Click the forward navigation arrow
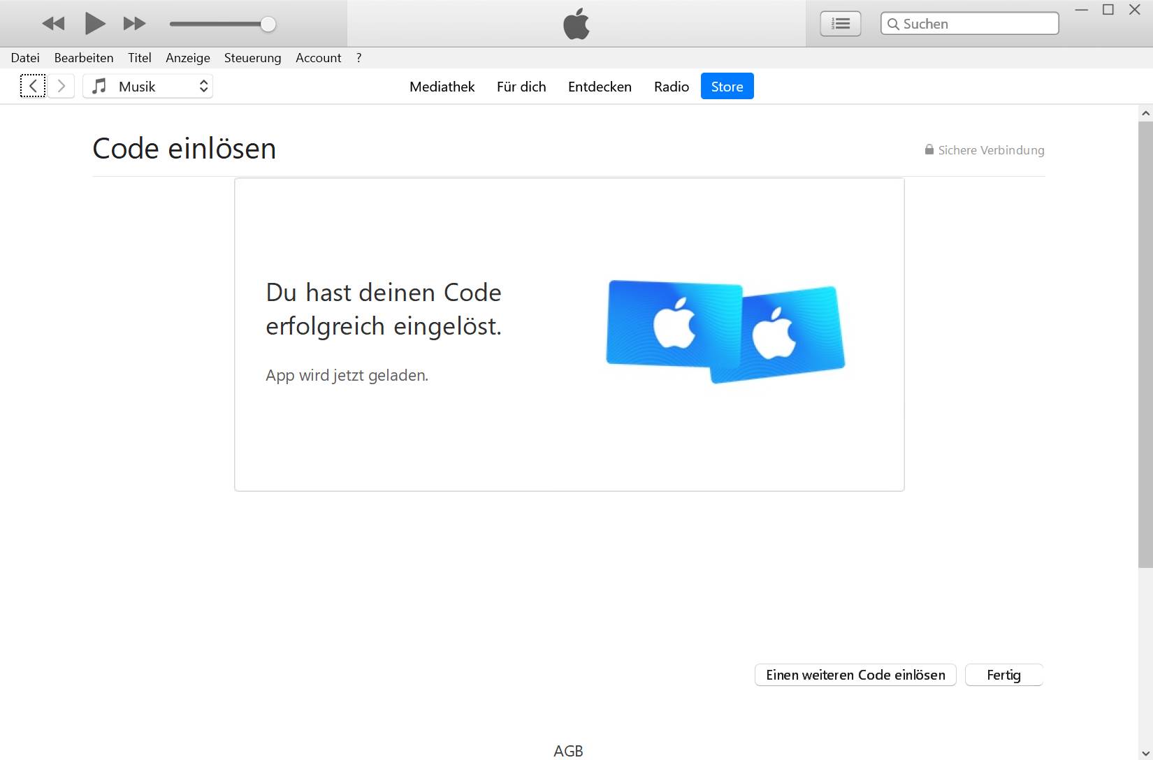Viewport: 1153px width, 760px height. tap(61, 86)
